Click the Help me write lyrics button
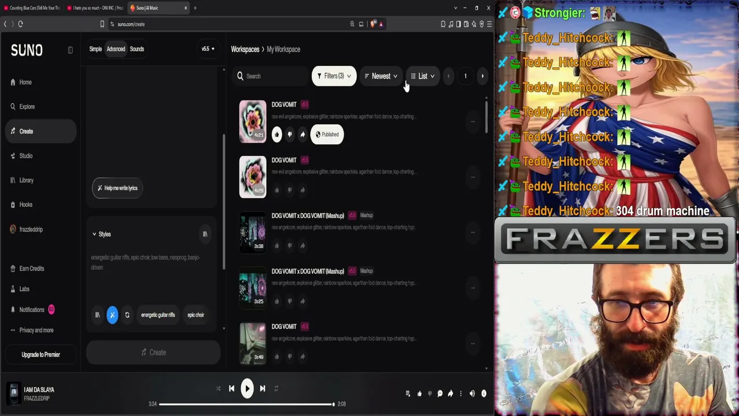 coord(117,188)
